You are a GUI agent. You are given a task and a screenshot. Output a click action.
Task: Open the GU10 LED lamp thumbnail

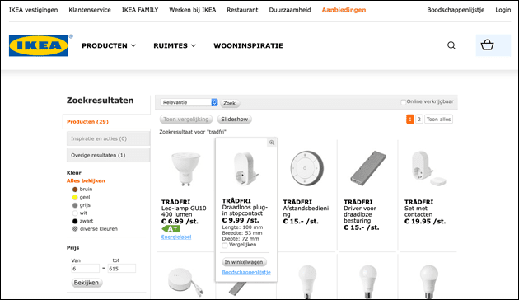[x=185, y=168]
